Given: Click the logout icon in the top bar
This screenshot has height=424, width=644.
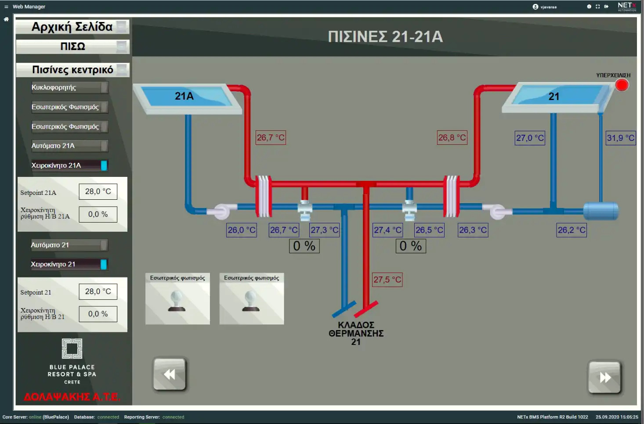Looking at the screenshot, I should 606,7.
